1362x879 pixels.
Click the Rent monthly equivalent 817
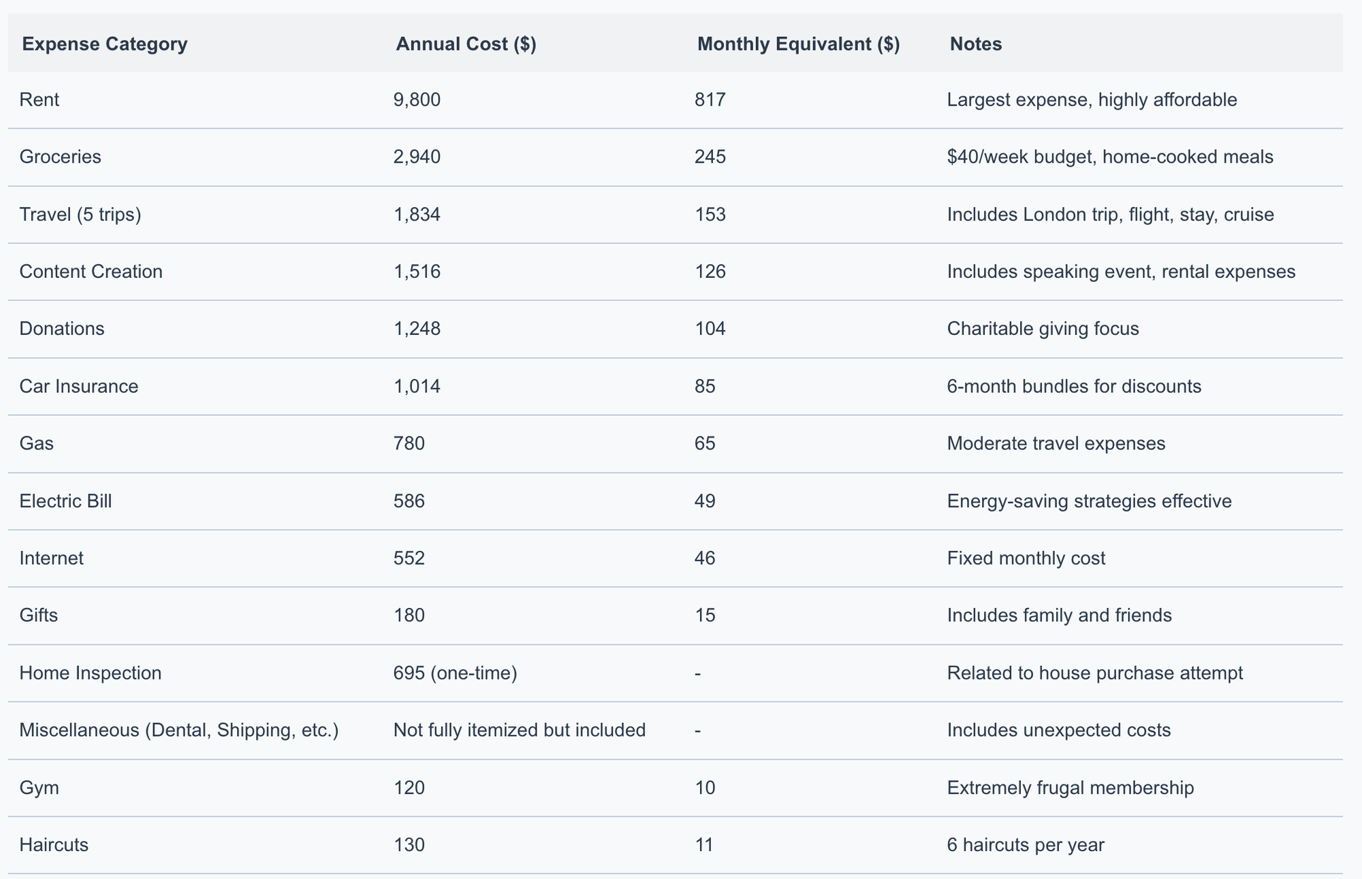tap(710, 100)
